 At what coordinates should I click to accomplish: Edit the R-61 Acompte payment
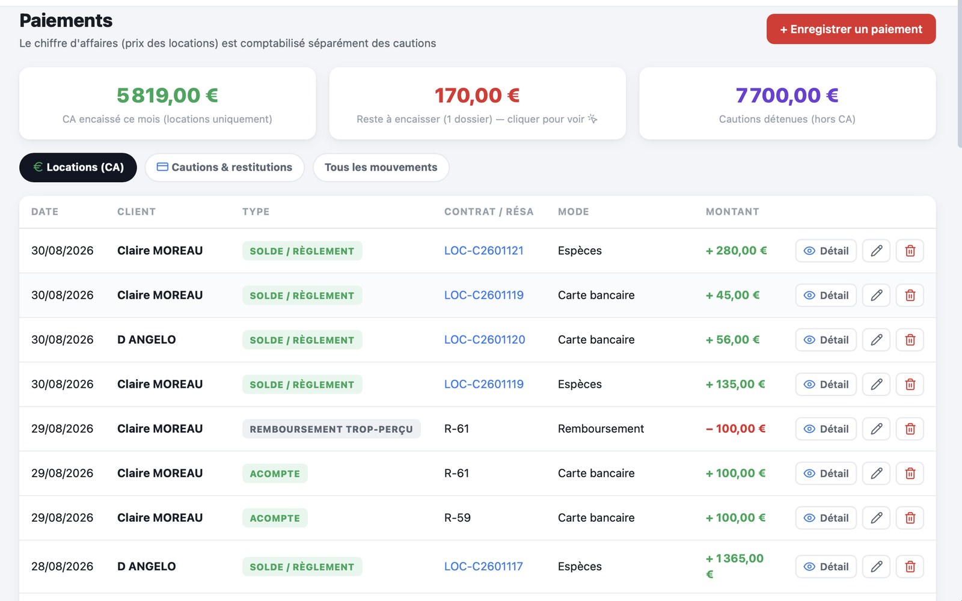(x=876, y=473)
